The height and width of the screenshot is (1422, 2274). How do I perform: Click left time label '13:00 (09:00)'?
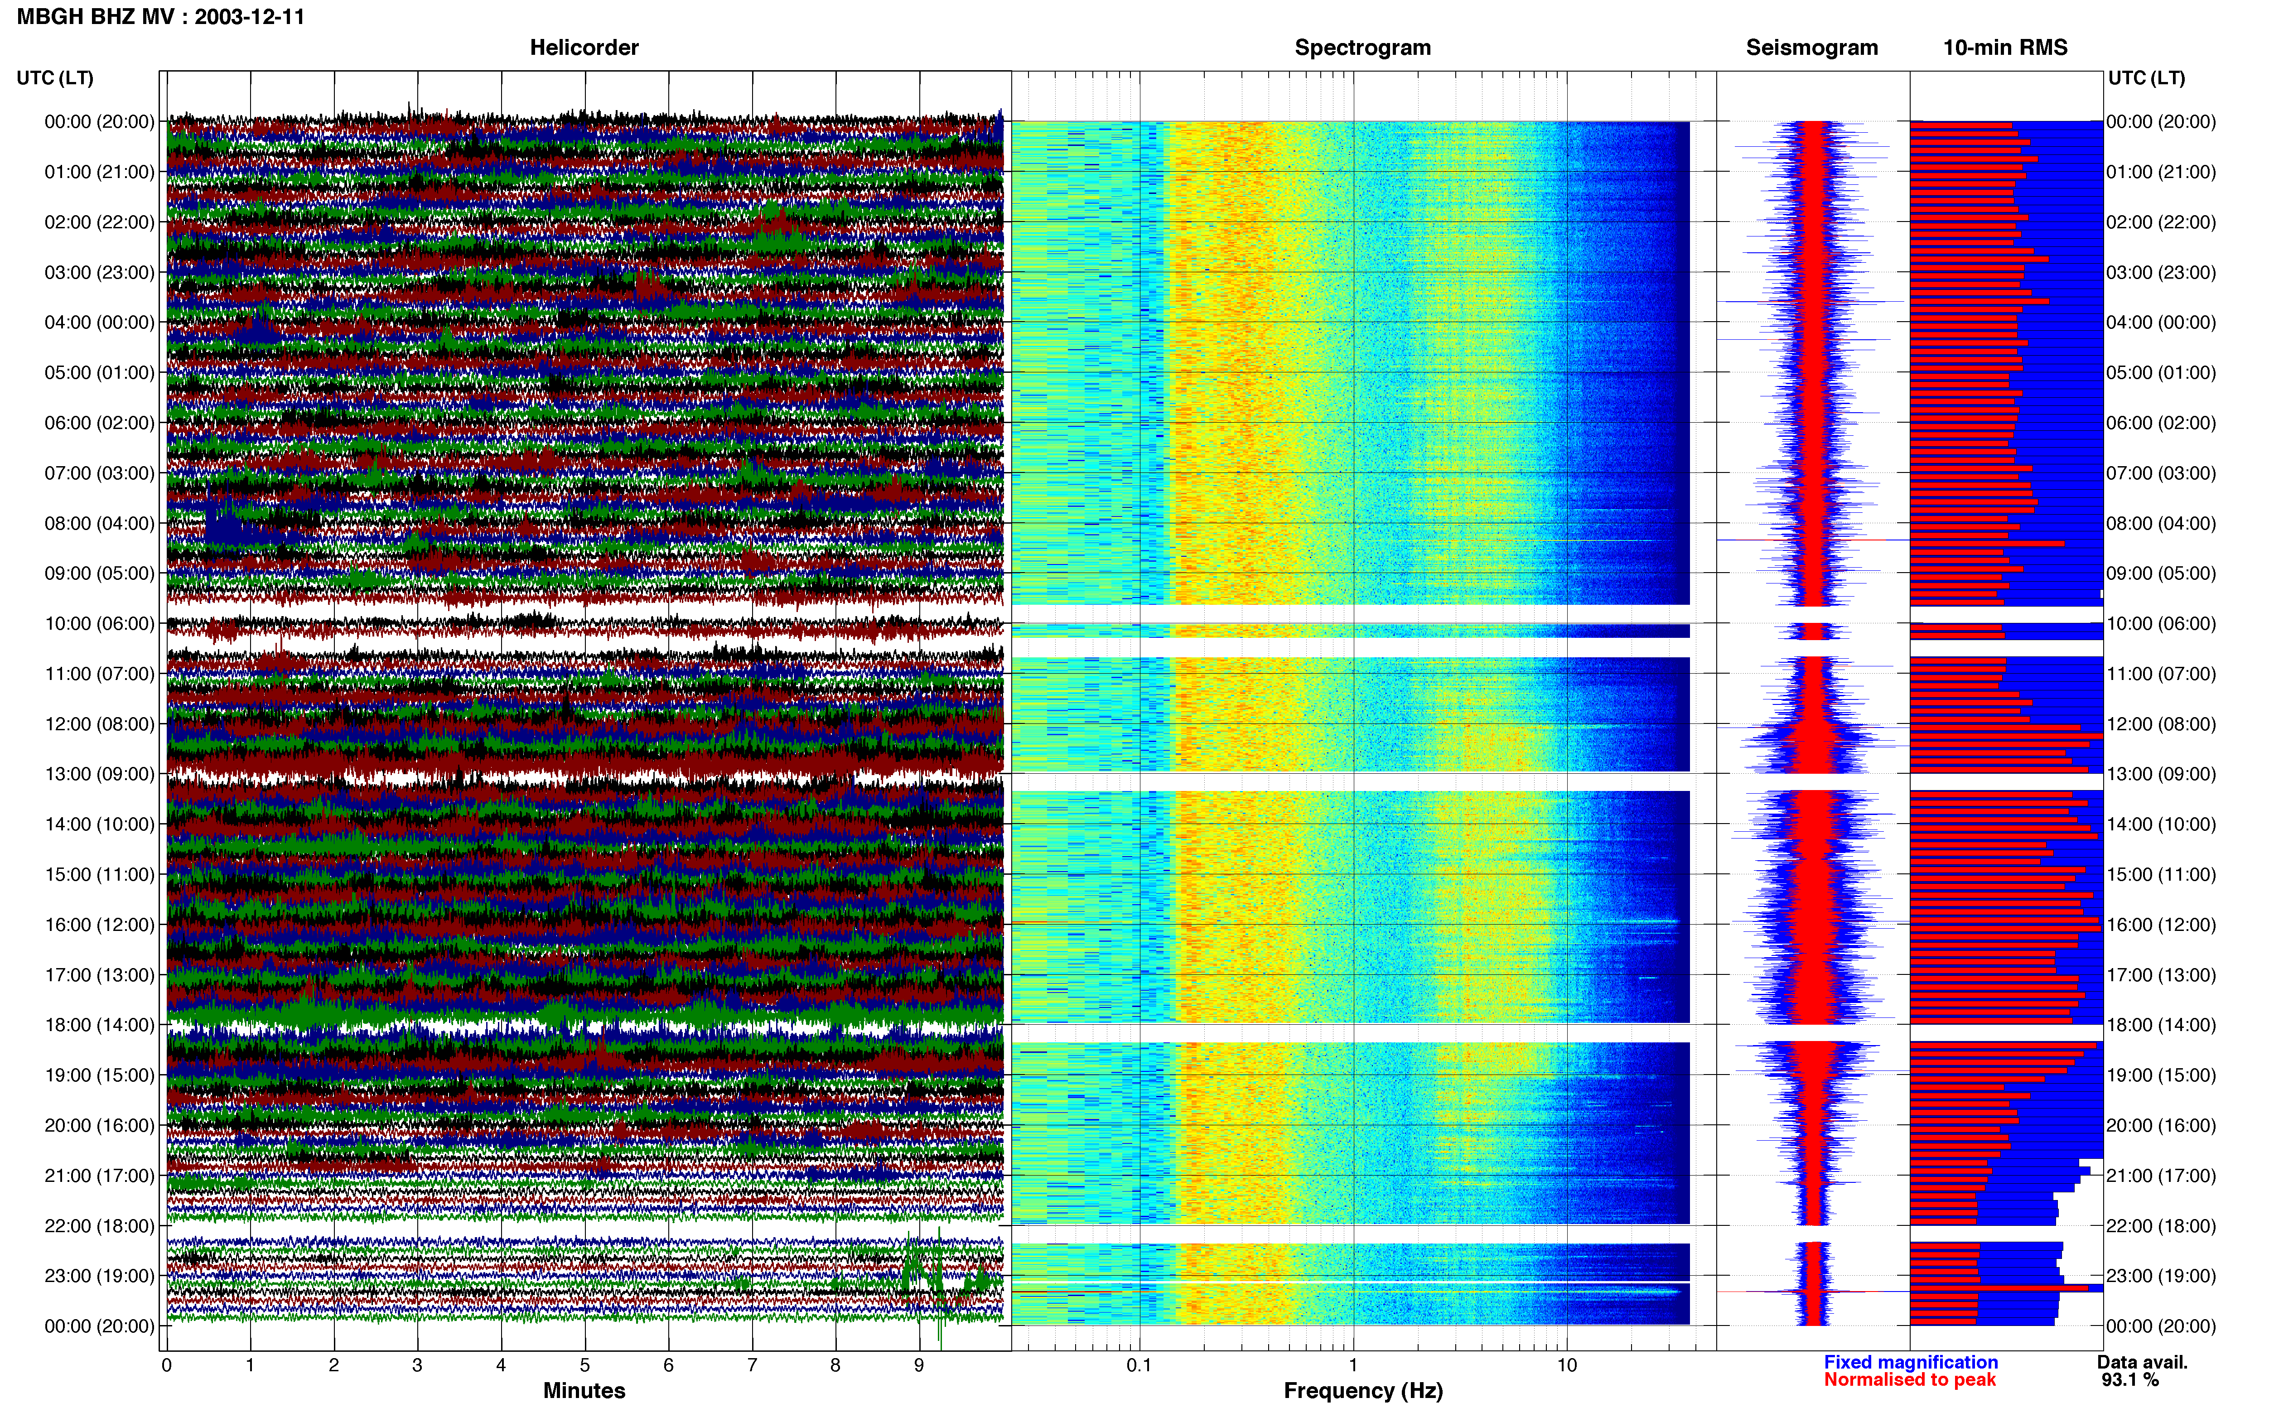click(x=100, y=774)
